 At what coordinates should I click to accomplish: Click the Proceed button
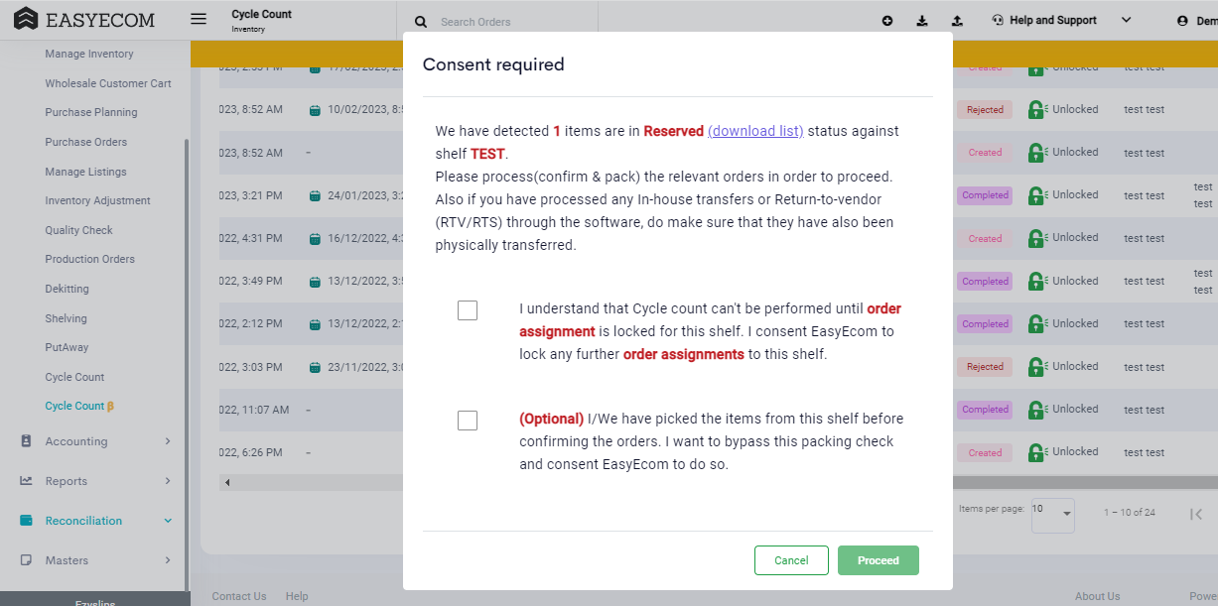tap(879, 560)
